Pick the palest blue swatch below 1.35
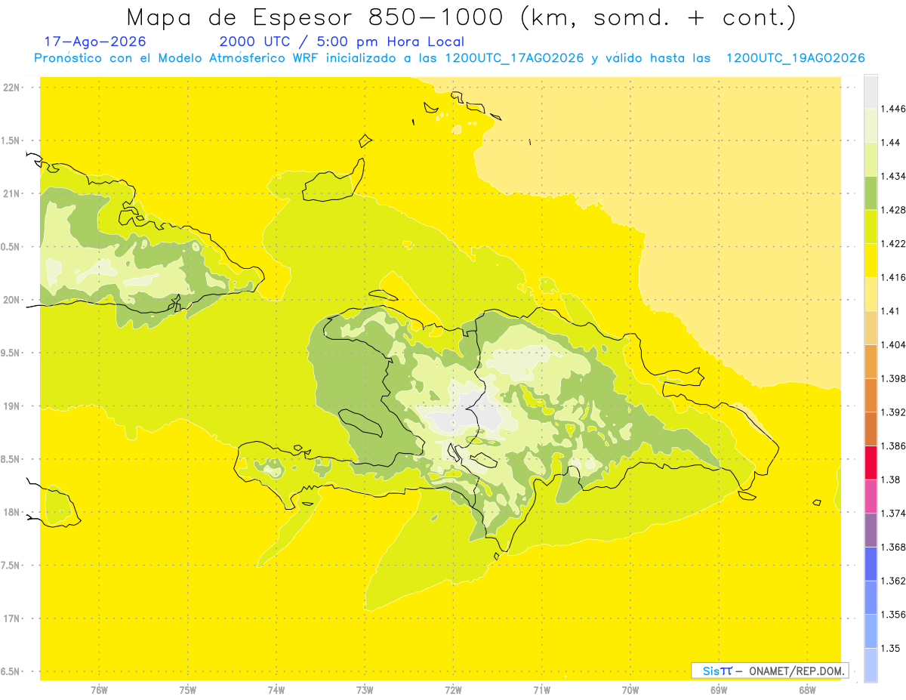 point(871,665)
